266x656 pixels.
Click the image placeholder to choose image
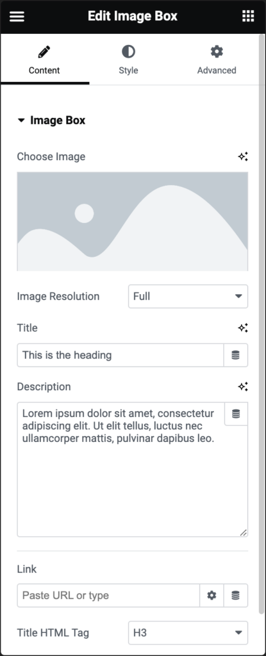tap(133, 221)
